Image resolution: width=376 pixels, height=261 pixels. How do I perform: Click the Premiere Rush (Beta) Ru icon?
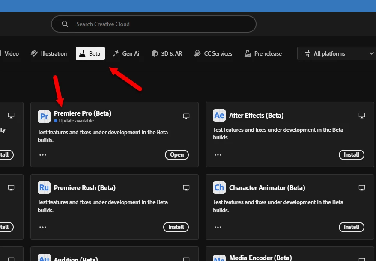click(44, 188)
